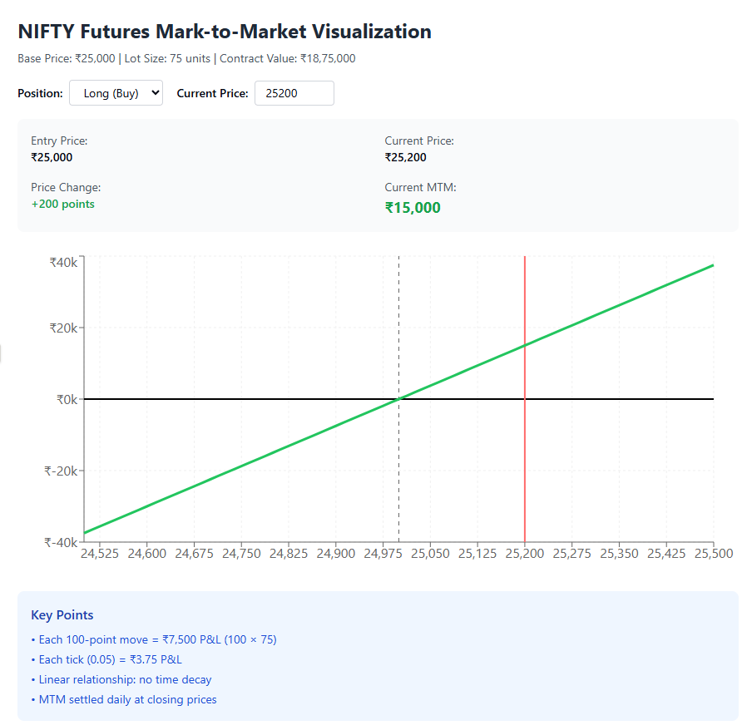The height and width of the screenshot is (725, 742).
Task: Click the NIFTY Futures Mark-to-Market Visualization heading
Action: click(x=225, y=32)
